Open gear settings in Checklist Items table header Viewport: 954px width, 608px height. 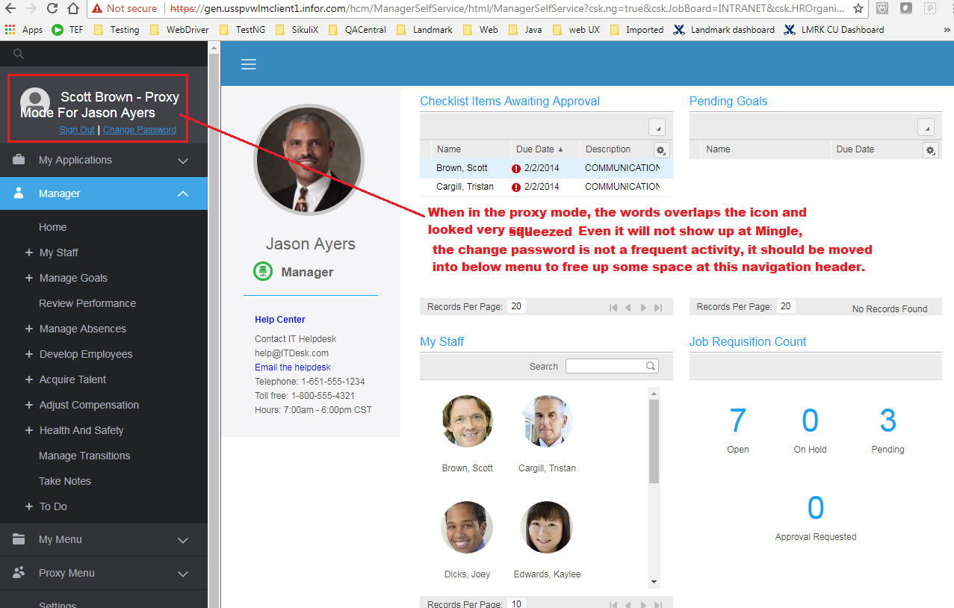pyautogui.click(x=661, y=150)
